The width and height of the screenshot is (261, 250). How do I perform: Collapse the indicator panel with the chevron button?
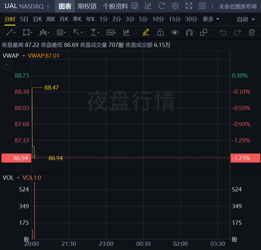[x=8, y=64]
